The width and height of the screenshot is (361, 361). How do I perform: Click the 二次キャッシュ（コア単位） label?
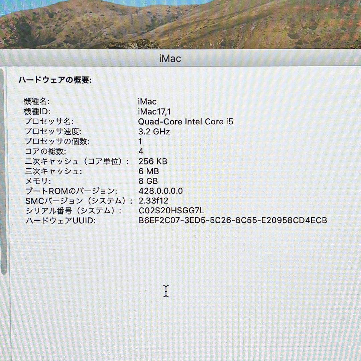point(77,161)
